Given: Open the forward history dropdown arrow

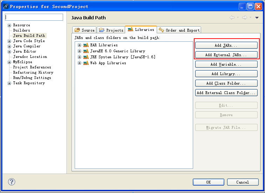Looking at the screenshot, I should [x=250, y=18].
